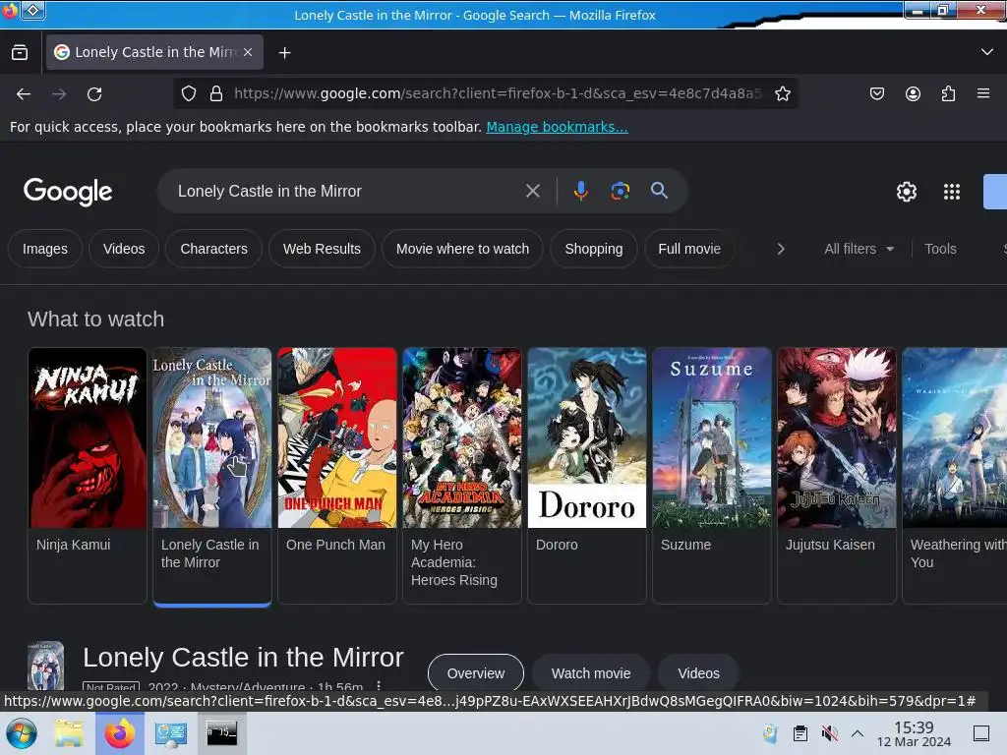View site security padlock info

point(216,93)
